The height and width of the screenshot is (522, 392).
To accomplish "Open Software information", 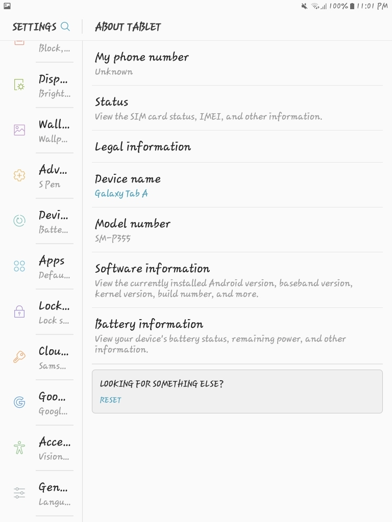I will pos(237,280).
